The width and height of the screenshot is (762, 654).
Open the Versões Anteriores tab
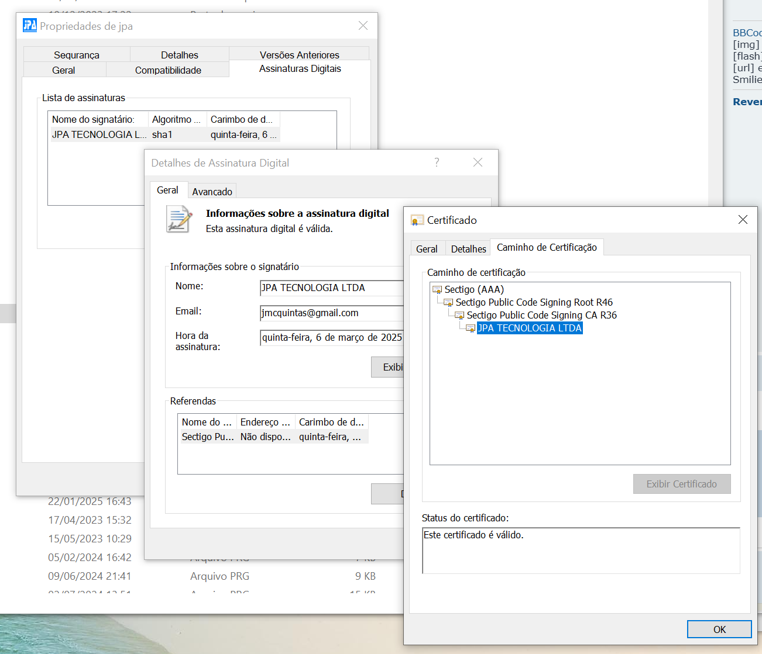click(300, 55)
